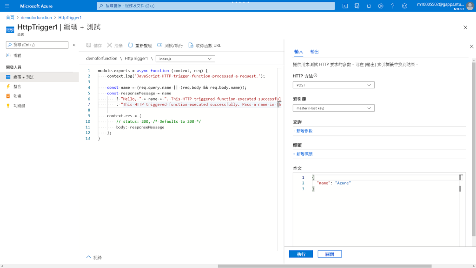
Task: Click demoforfunction in editor file path
Action: (102, 58)
